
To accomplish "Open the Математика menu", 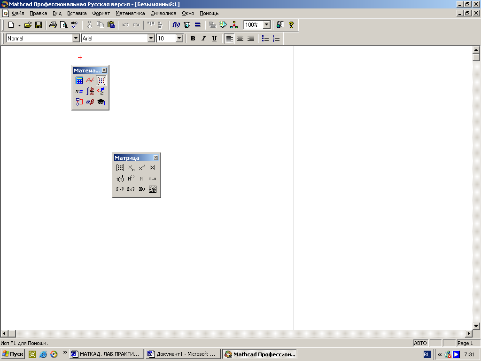I will (130, 13).
